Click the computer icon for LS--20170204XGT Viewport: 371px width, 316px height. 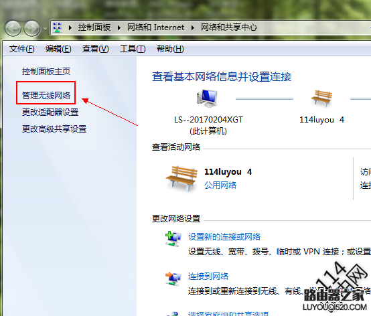click(x=207, y=98)
